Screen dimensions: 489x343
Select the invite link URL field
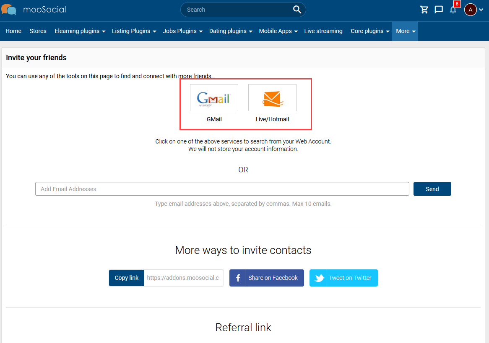pyautogui.click(x=184, y=278)
